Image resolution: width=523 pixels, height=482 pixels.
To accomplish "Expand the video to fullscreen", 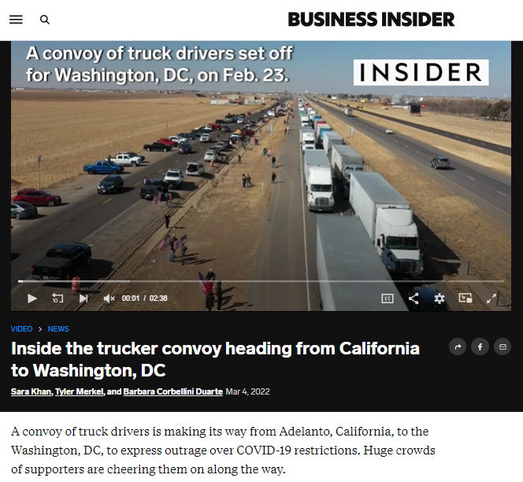I will point(491,298).
